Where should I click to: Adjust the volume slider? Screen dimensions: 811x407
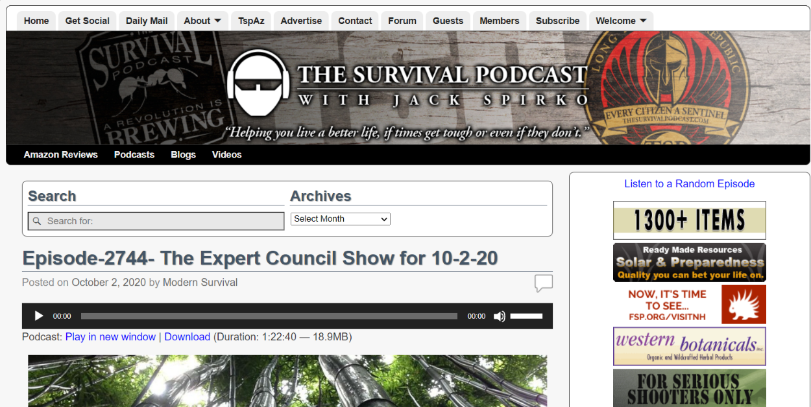[x=526, y=316]
